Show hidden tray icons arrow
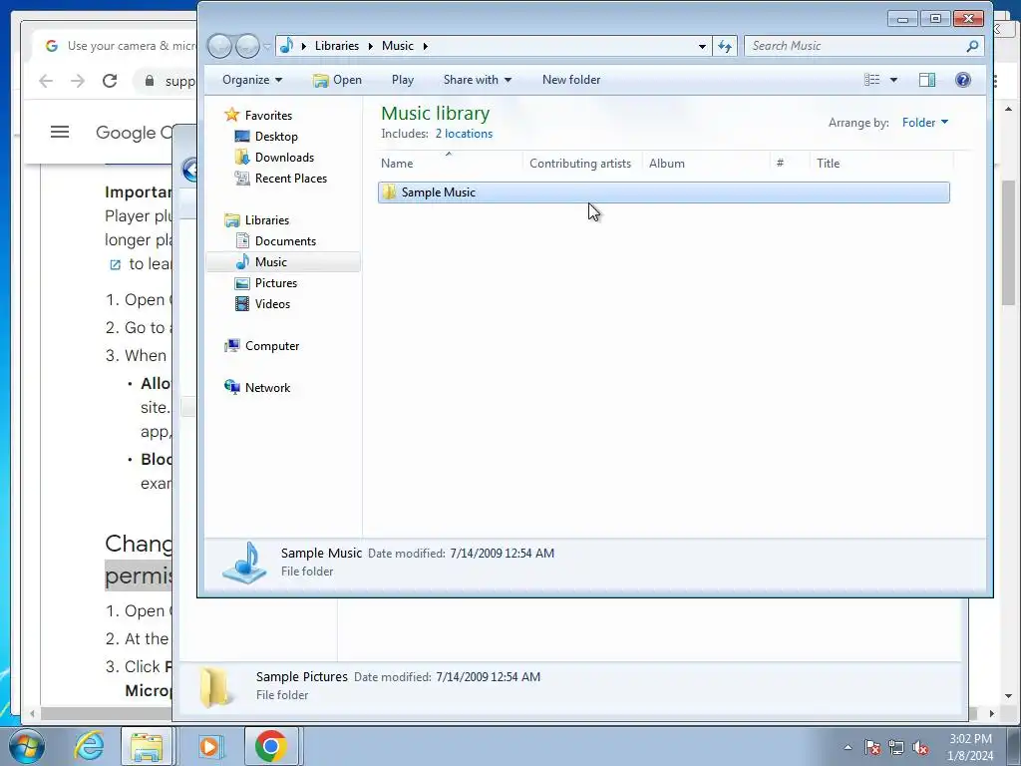 coord(848,747)
